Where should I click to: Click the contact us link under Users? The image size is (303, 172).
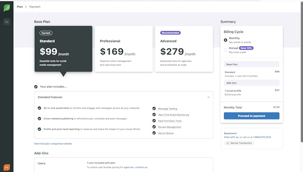[x=141, y=168]
